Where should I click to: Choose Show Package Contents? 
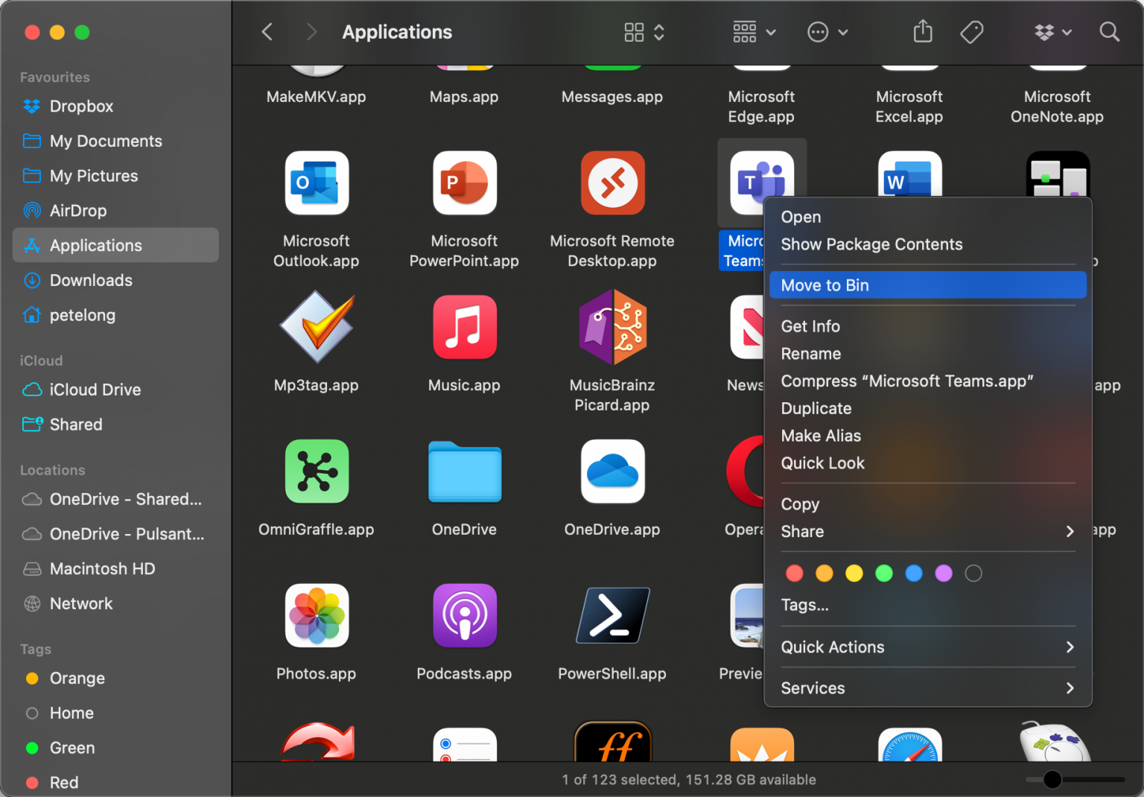click(x=871, y=244)
